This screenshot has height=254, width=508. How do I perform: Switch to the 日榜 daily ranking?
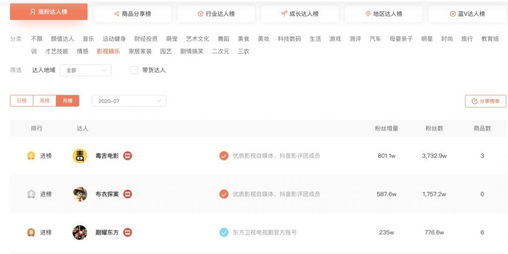coord(22,101)
